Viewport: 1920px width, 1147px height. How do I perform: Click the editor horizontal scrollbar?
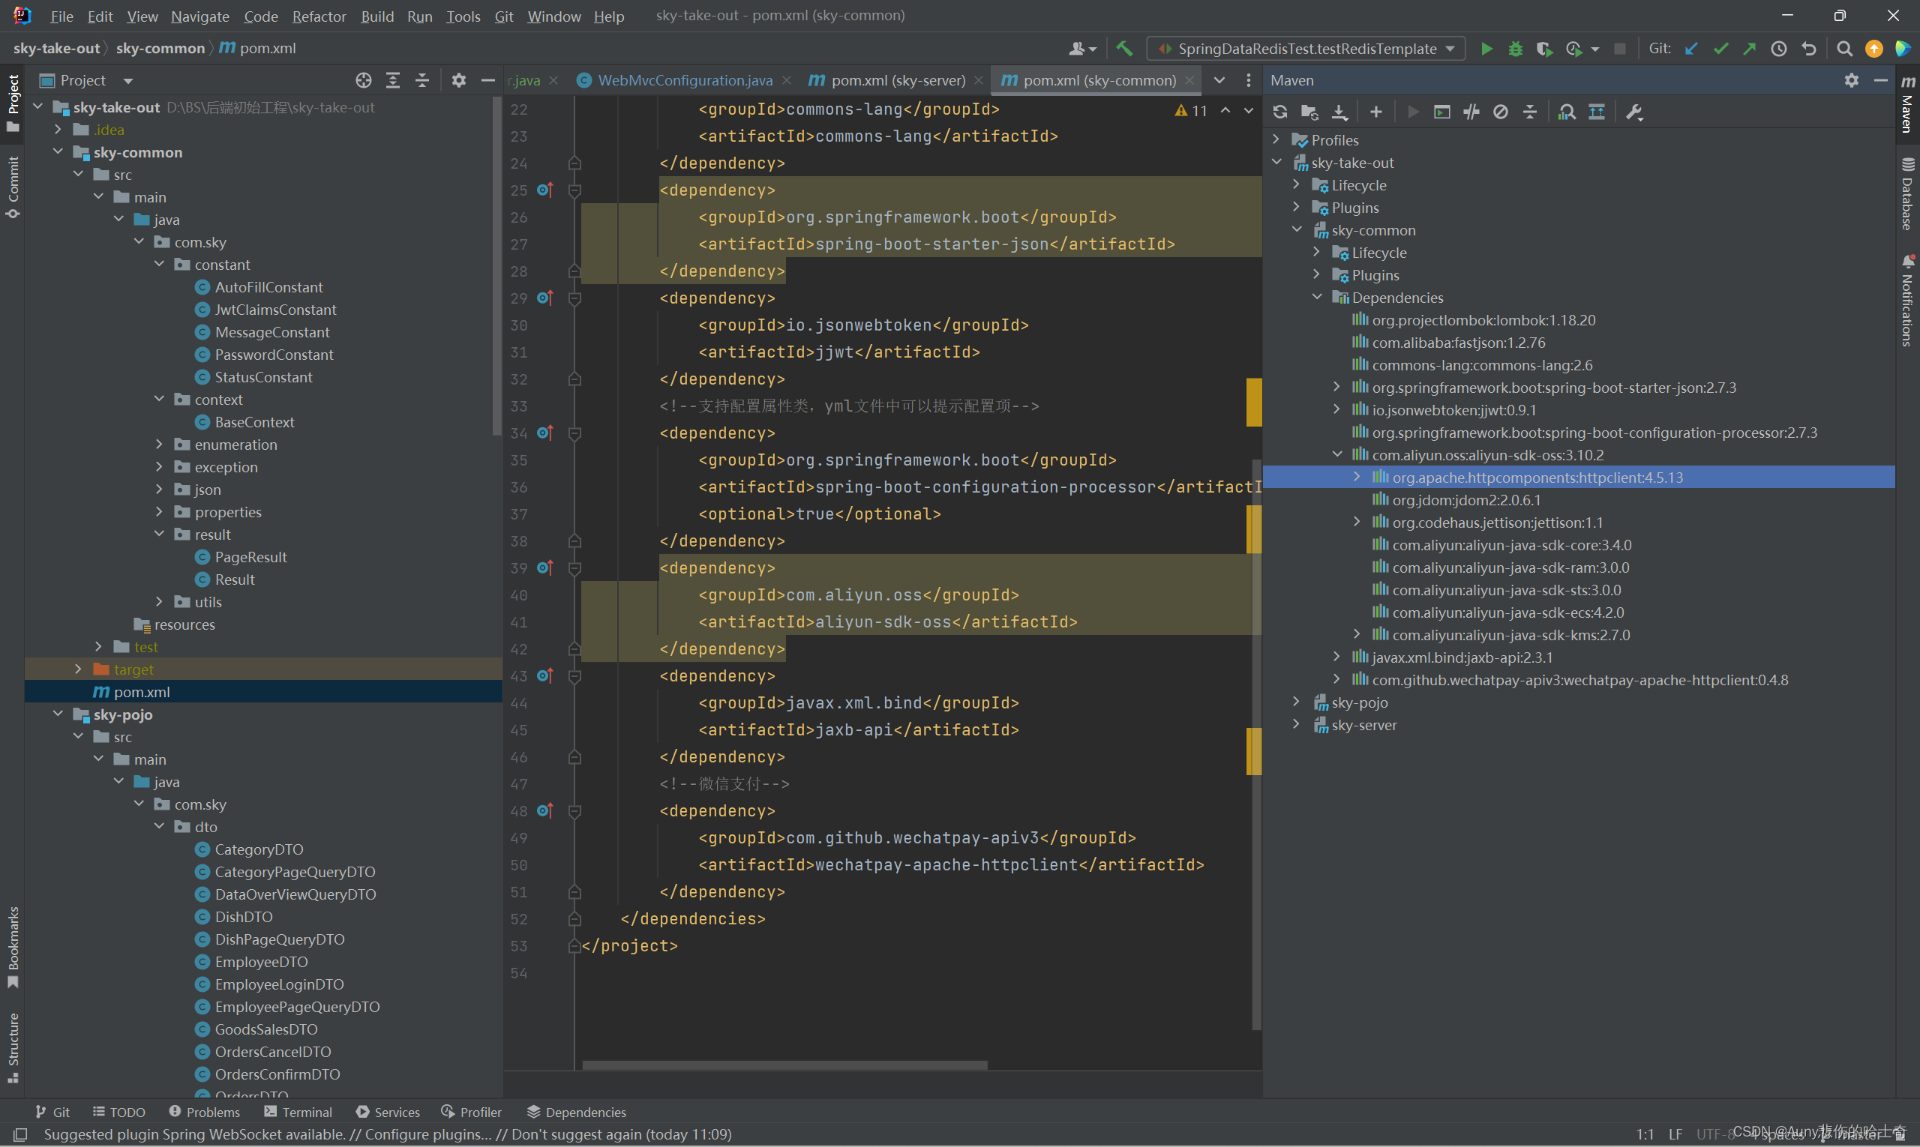coord(784,1065)
